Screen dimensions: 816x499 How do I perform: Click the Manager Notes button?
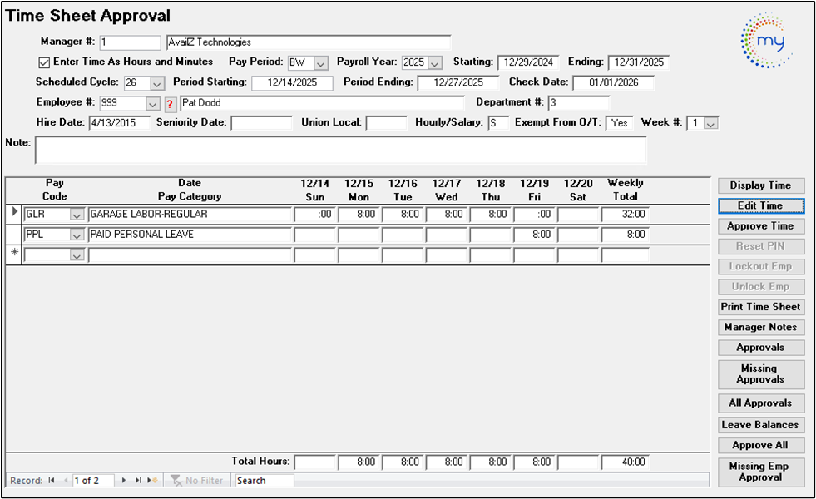(760, 328)
